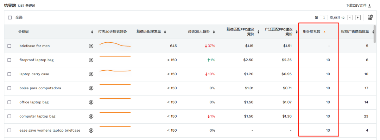380x140 pixels.
Task: Select checkbox for computer laptop bag
Action: click(9, 117)
